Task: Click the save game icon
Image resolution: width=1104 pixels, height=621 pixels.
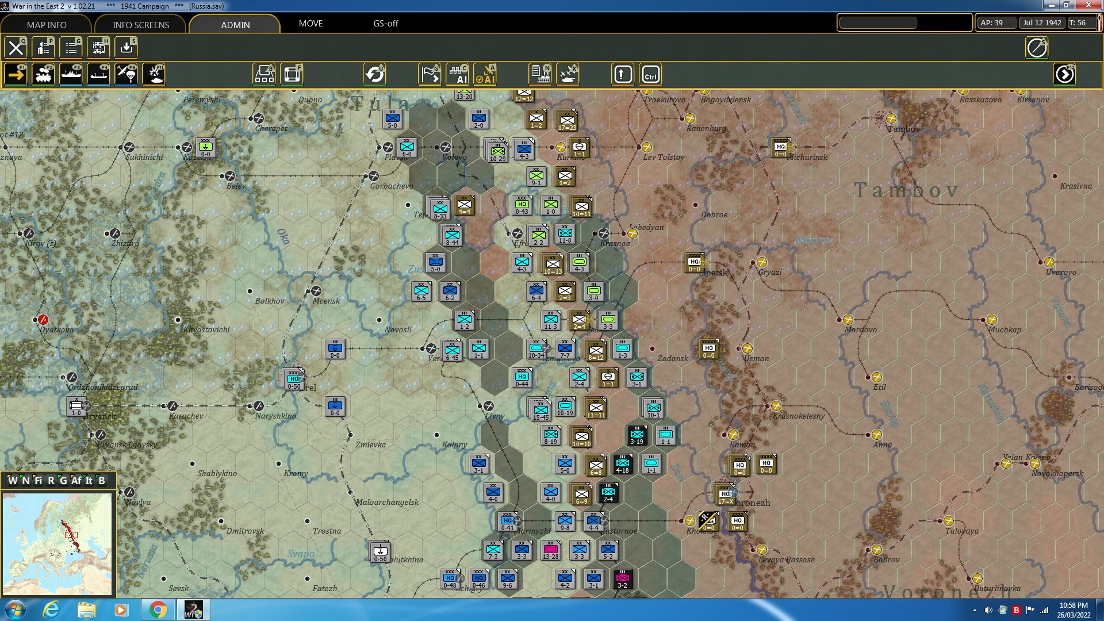Action: coord(126,48)
